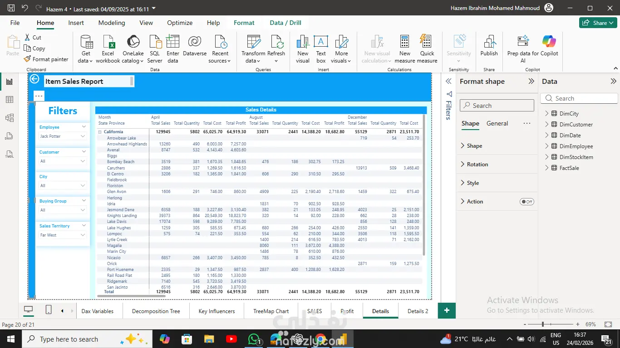Click the SQL Server icon

point(155,42)
